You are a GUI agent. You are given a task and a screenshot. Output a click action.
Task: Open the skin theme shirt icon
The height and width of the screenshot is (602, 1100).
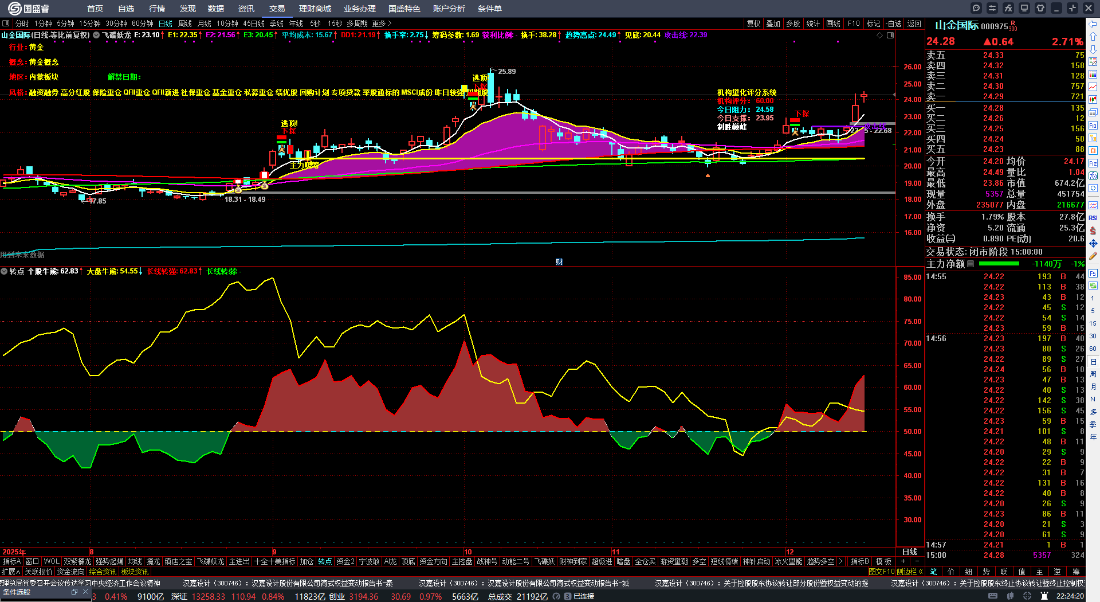1040,8
